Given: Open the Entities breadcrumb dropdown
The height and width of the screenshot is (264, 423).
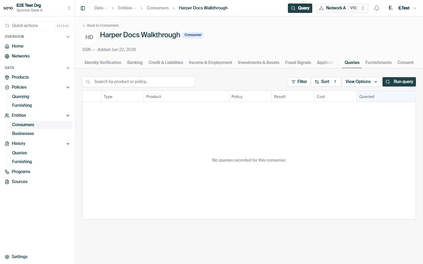Looking at the screenshot, I should 127,8.
